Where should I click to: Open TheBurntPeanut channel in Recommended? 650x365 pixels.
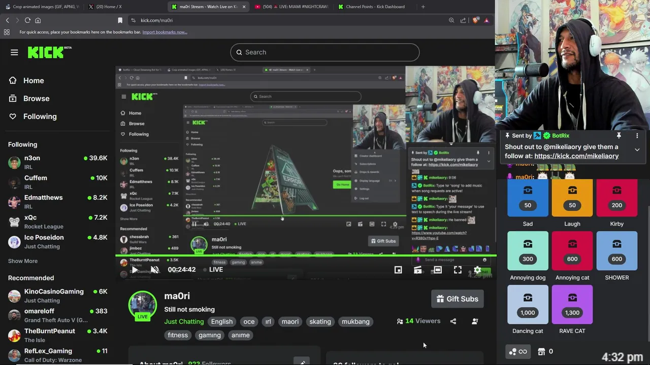[57, 335]
